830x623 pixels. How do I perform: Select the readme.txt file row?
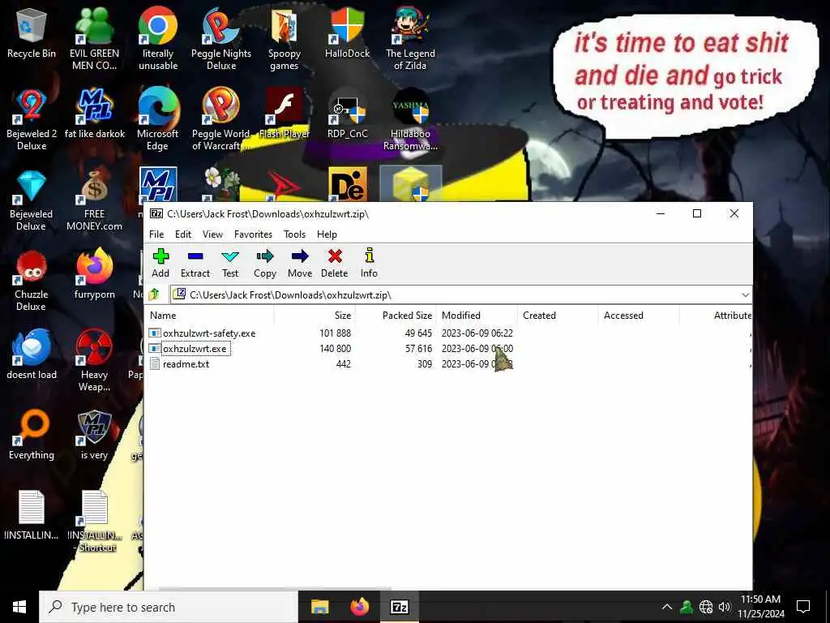449,364
